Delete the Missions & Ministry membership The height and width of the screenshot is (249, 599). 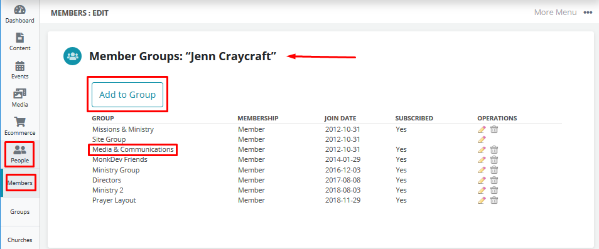pyautogui.click(x=494, y=129)
